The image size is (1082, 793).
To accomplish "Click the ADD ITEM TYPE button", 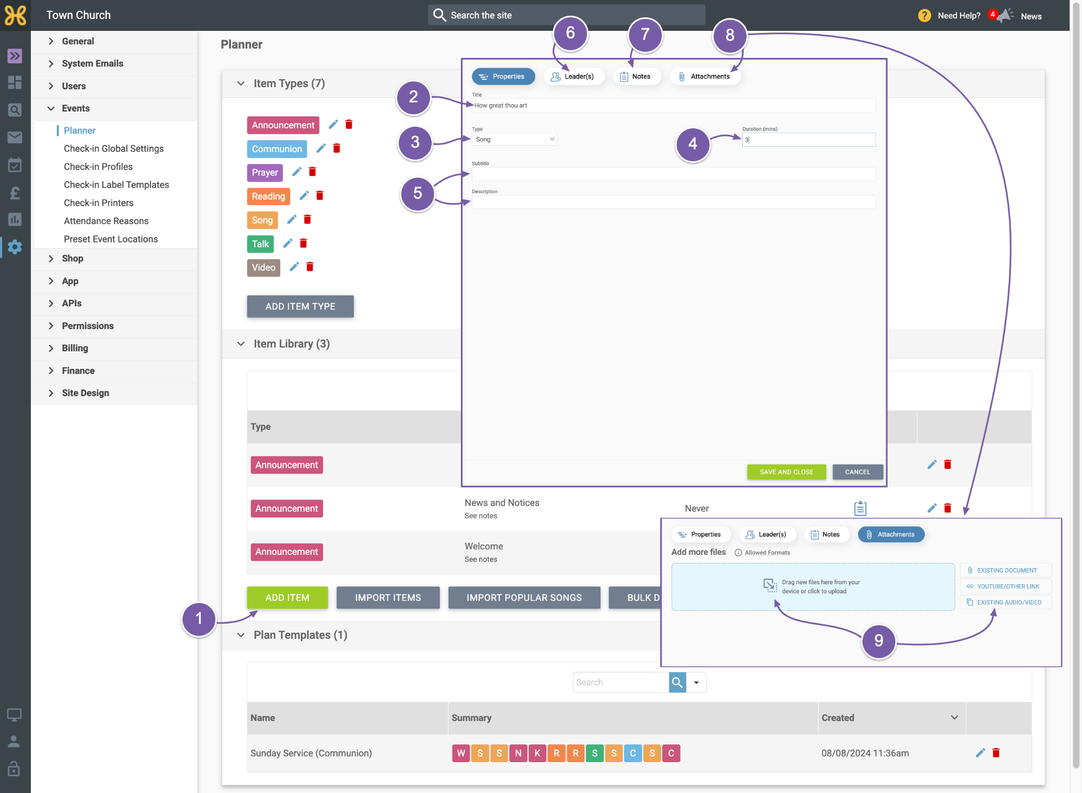I will pyautogui.click(x=300, y=306).
